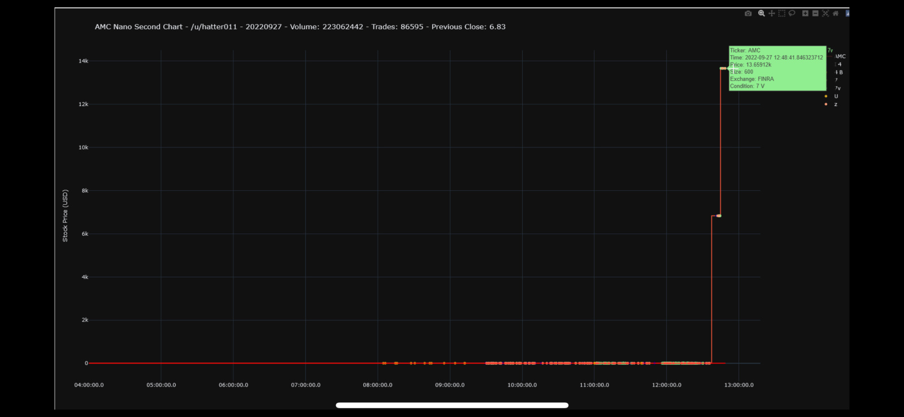Click the tooltip 'Time: 2022-09-27 12:48:41' line
Viewport: 904px width, 417px height.
pos(776,58)
